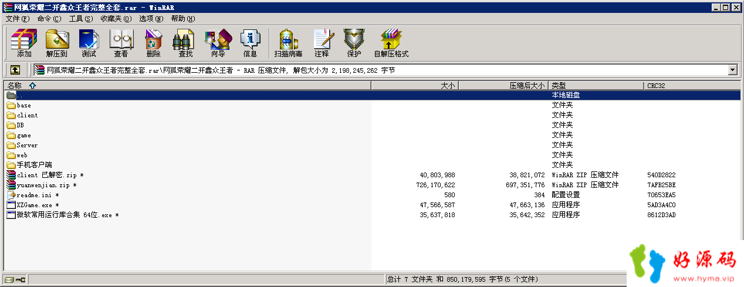The image size is (744, 287).
Task: Open the 文件(F) menu
Action: [x=18, y=19]
